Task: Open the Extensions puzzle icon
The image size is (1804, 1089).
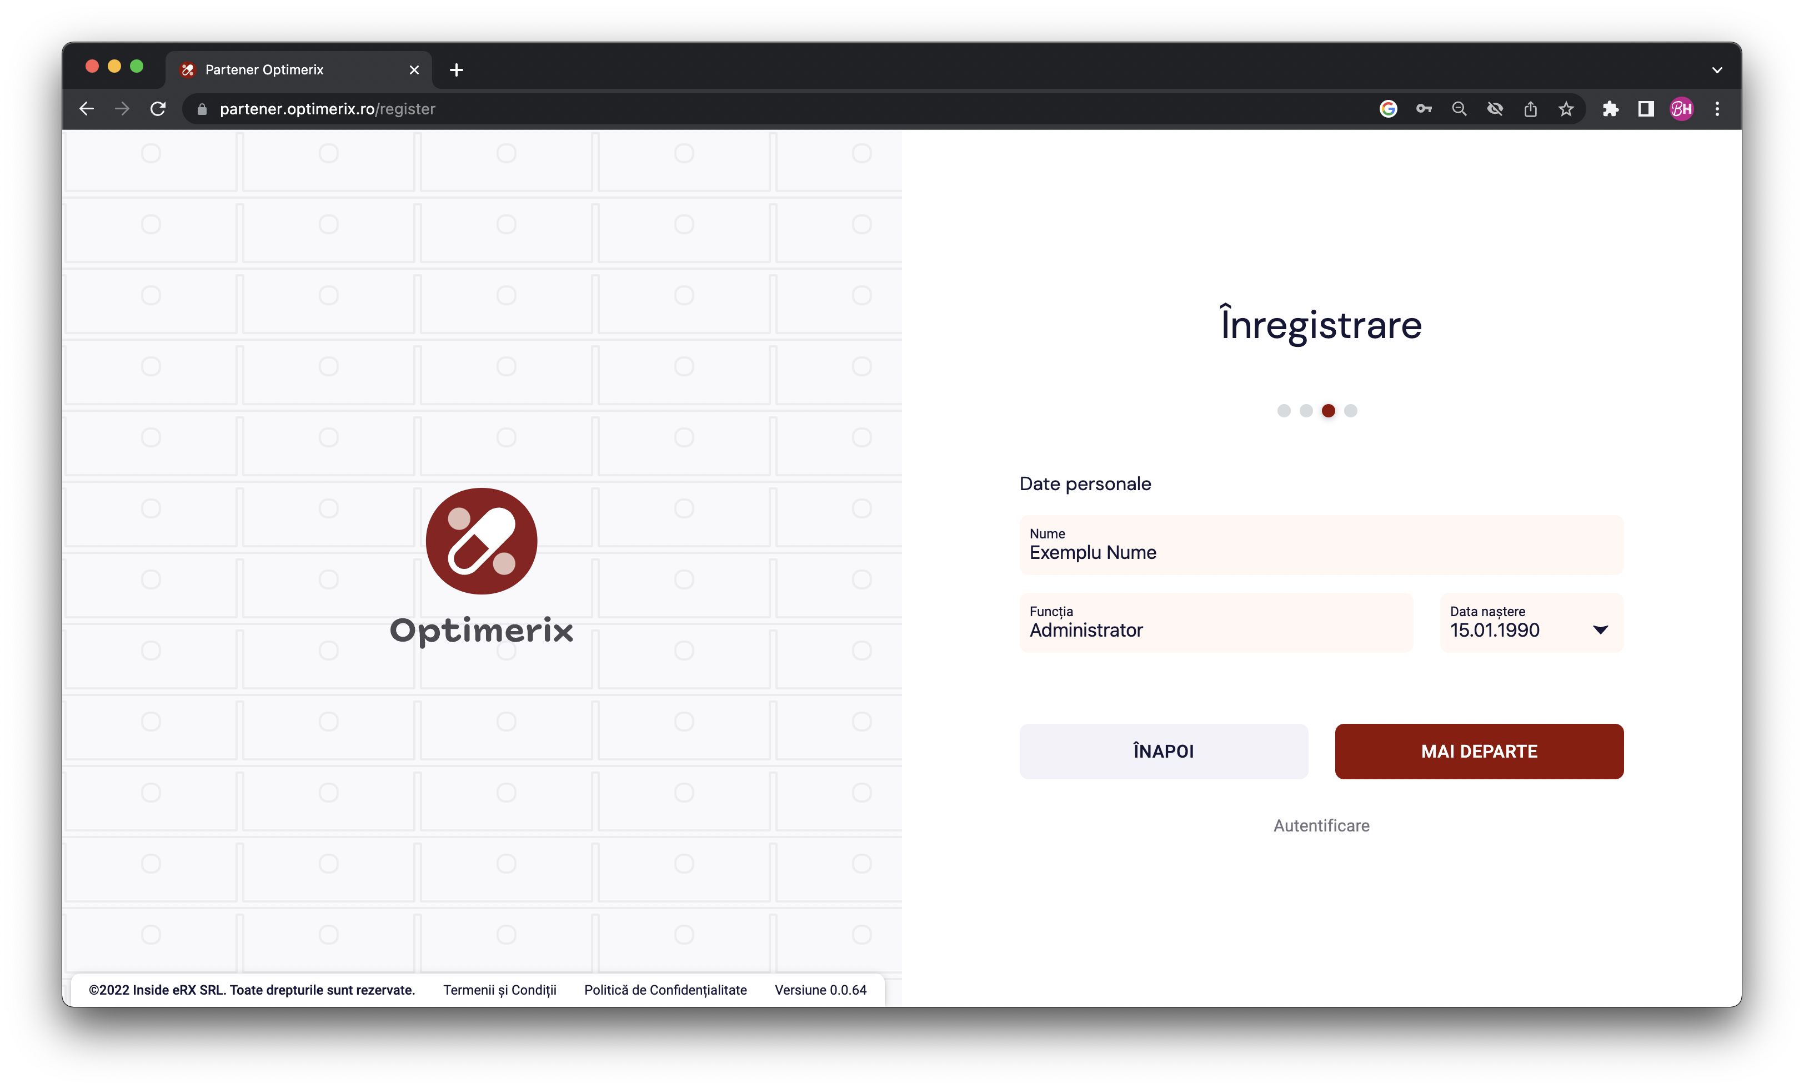Action: point(1610,109)
